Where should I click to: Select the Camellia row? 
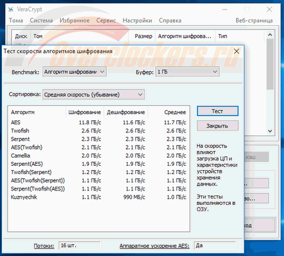coord(98,156)
